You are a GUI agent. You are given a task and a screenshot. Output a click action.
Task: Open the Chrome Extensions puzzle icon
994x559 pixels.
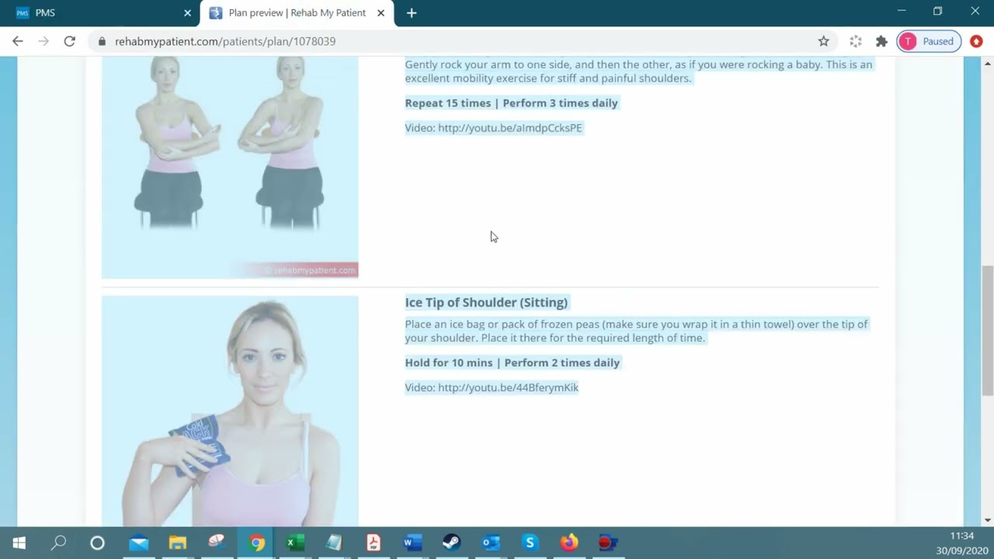point(881,41)
